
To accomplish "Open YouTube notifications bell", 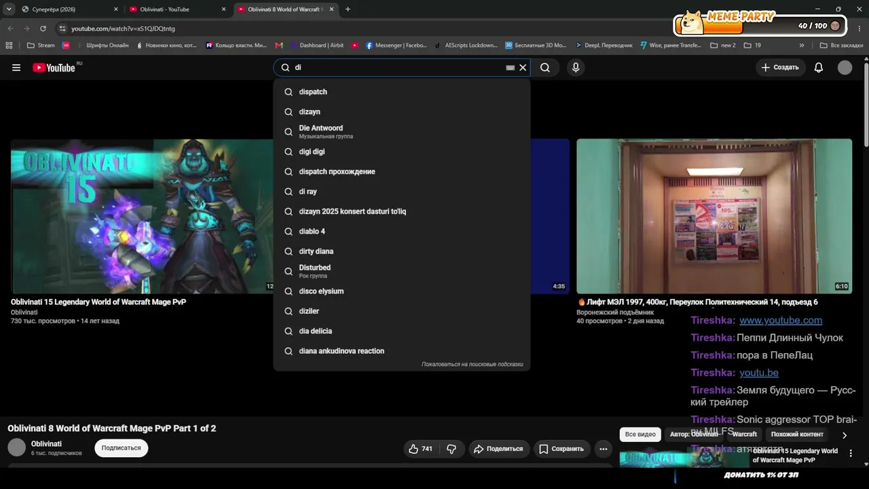I will [819, 67].
